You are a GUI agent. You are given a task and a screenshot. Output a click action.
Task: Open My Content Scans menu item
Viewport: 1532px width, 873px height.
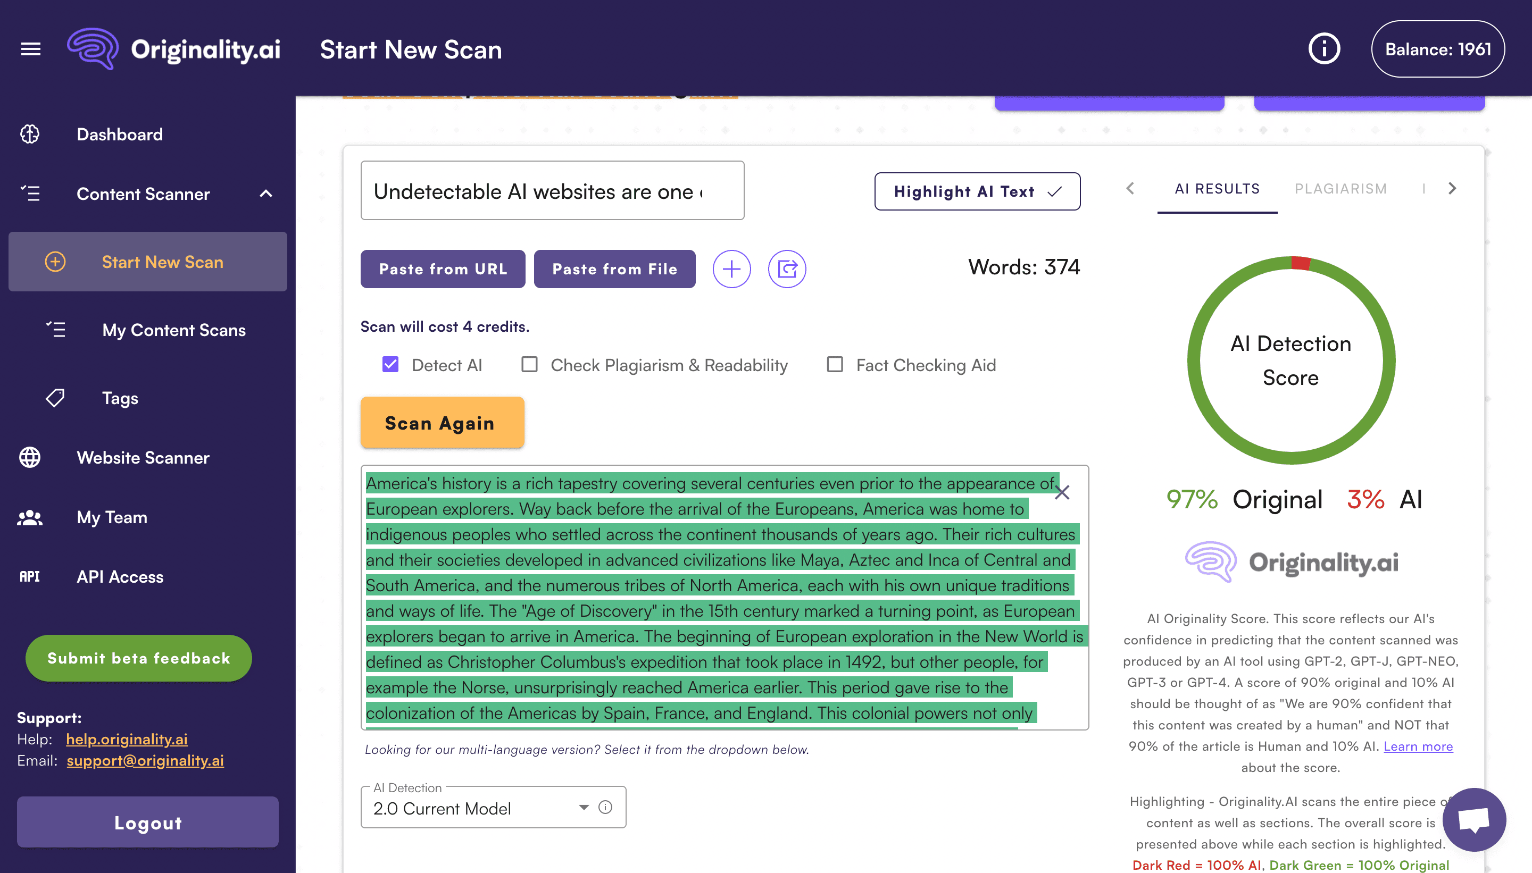pos(174,330)
